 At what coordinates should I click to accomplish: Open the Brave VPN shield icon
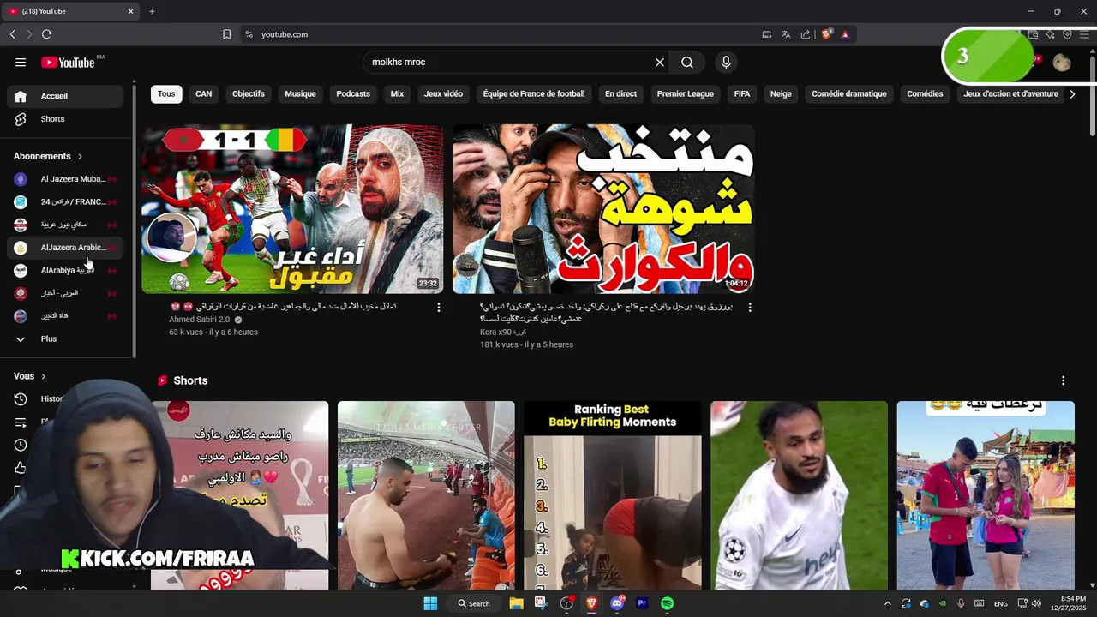pos(1067,34)
